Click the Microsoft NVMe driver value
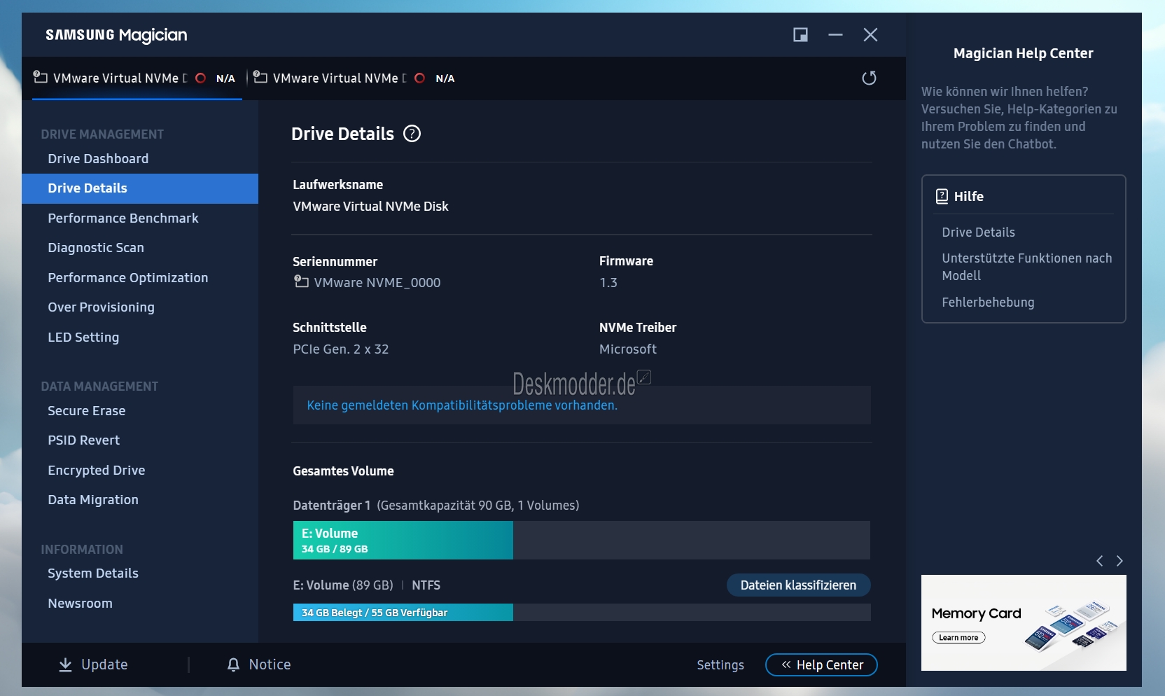Viewport: 1165px width, 696px height. 628,349
